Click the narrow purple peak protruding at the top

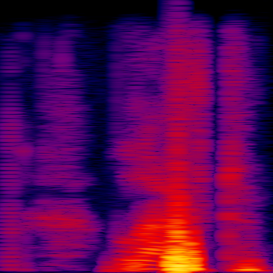pos(175,5)
